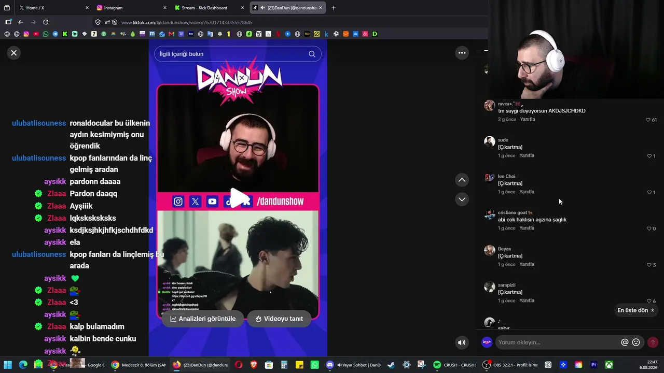Close the TikTok video viewer
The width and height of the screenshot is (664, 373).
point(14,53)
